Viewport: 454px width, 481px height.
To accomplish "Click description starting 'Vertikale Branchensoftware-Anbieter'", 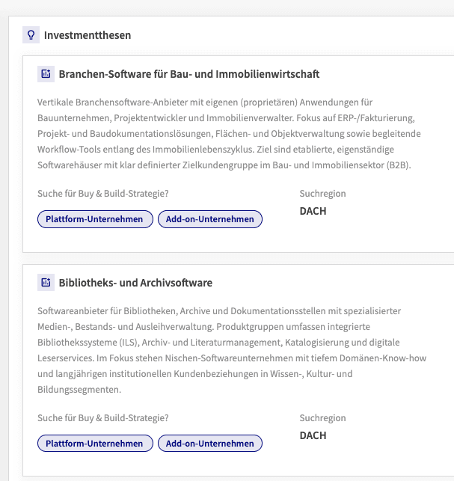I will (229, 134).
